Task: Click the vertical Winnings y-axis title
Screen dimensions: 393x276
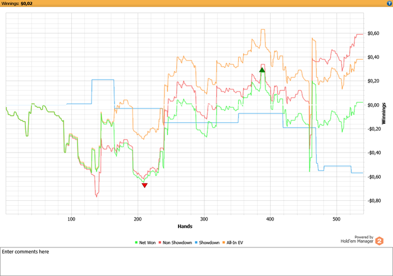Action: (x=385, y=113)
